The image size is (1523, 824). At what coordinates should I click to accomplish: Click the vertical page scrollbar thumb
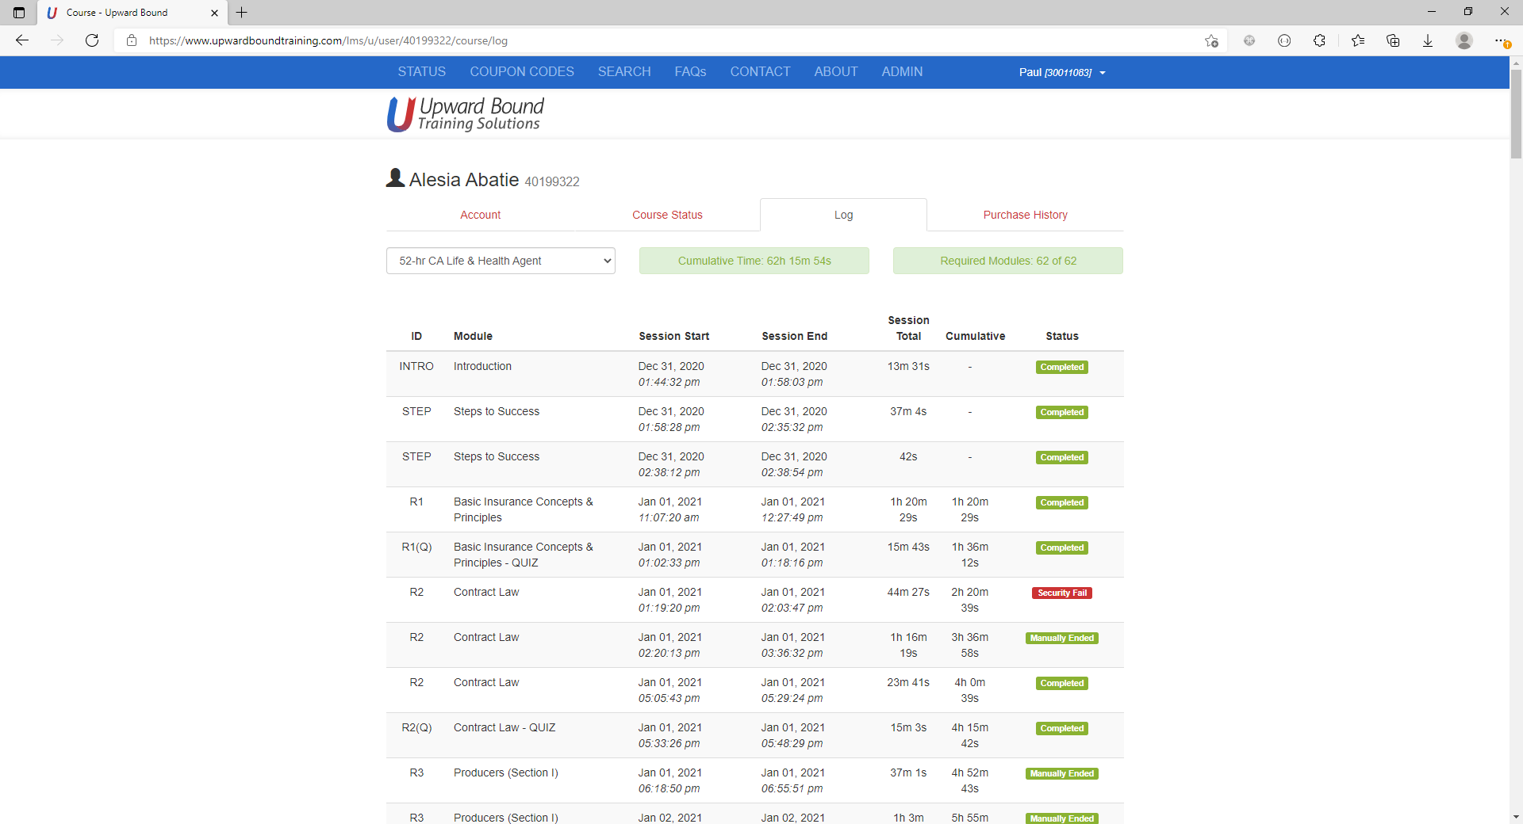pyautogui.click(x=1516, y=114)
